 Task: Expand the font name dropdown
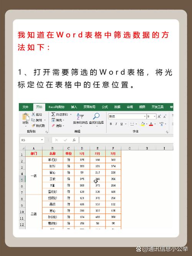145,117
